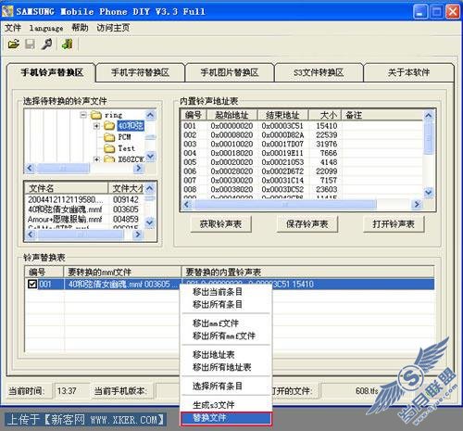Click the open folder toolbar icon
The image size is (463, 431).
pos(14,44)
